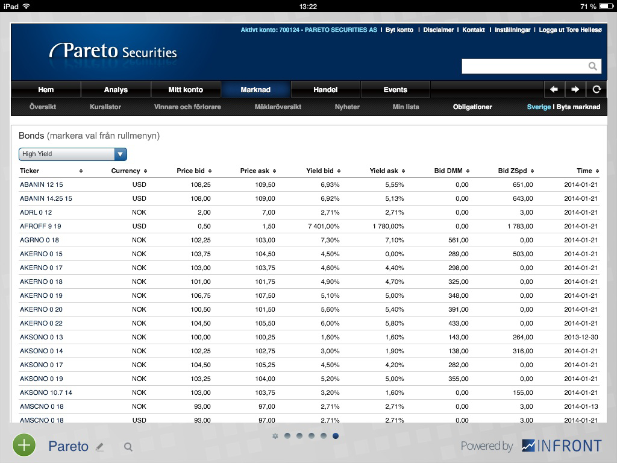The height and width of the screenshot is (463, 617).
Task: Open Mäklaröversikt submenu
Action: (x=278, y=107)
